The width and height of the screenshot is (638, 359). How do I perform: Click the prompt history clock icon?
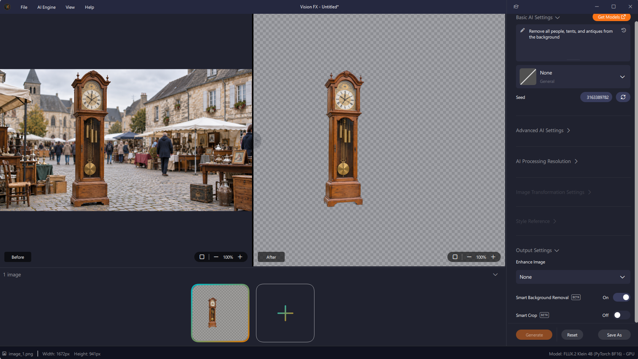coord(623,31)
